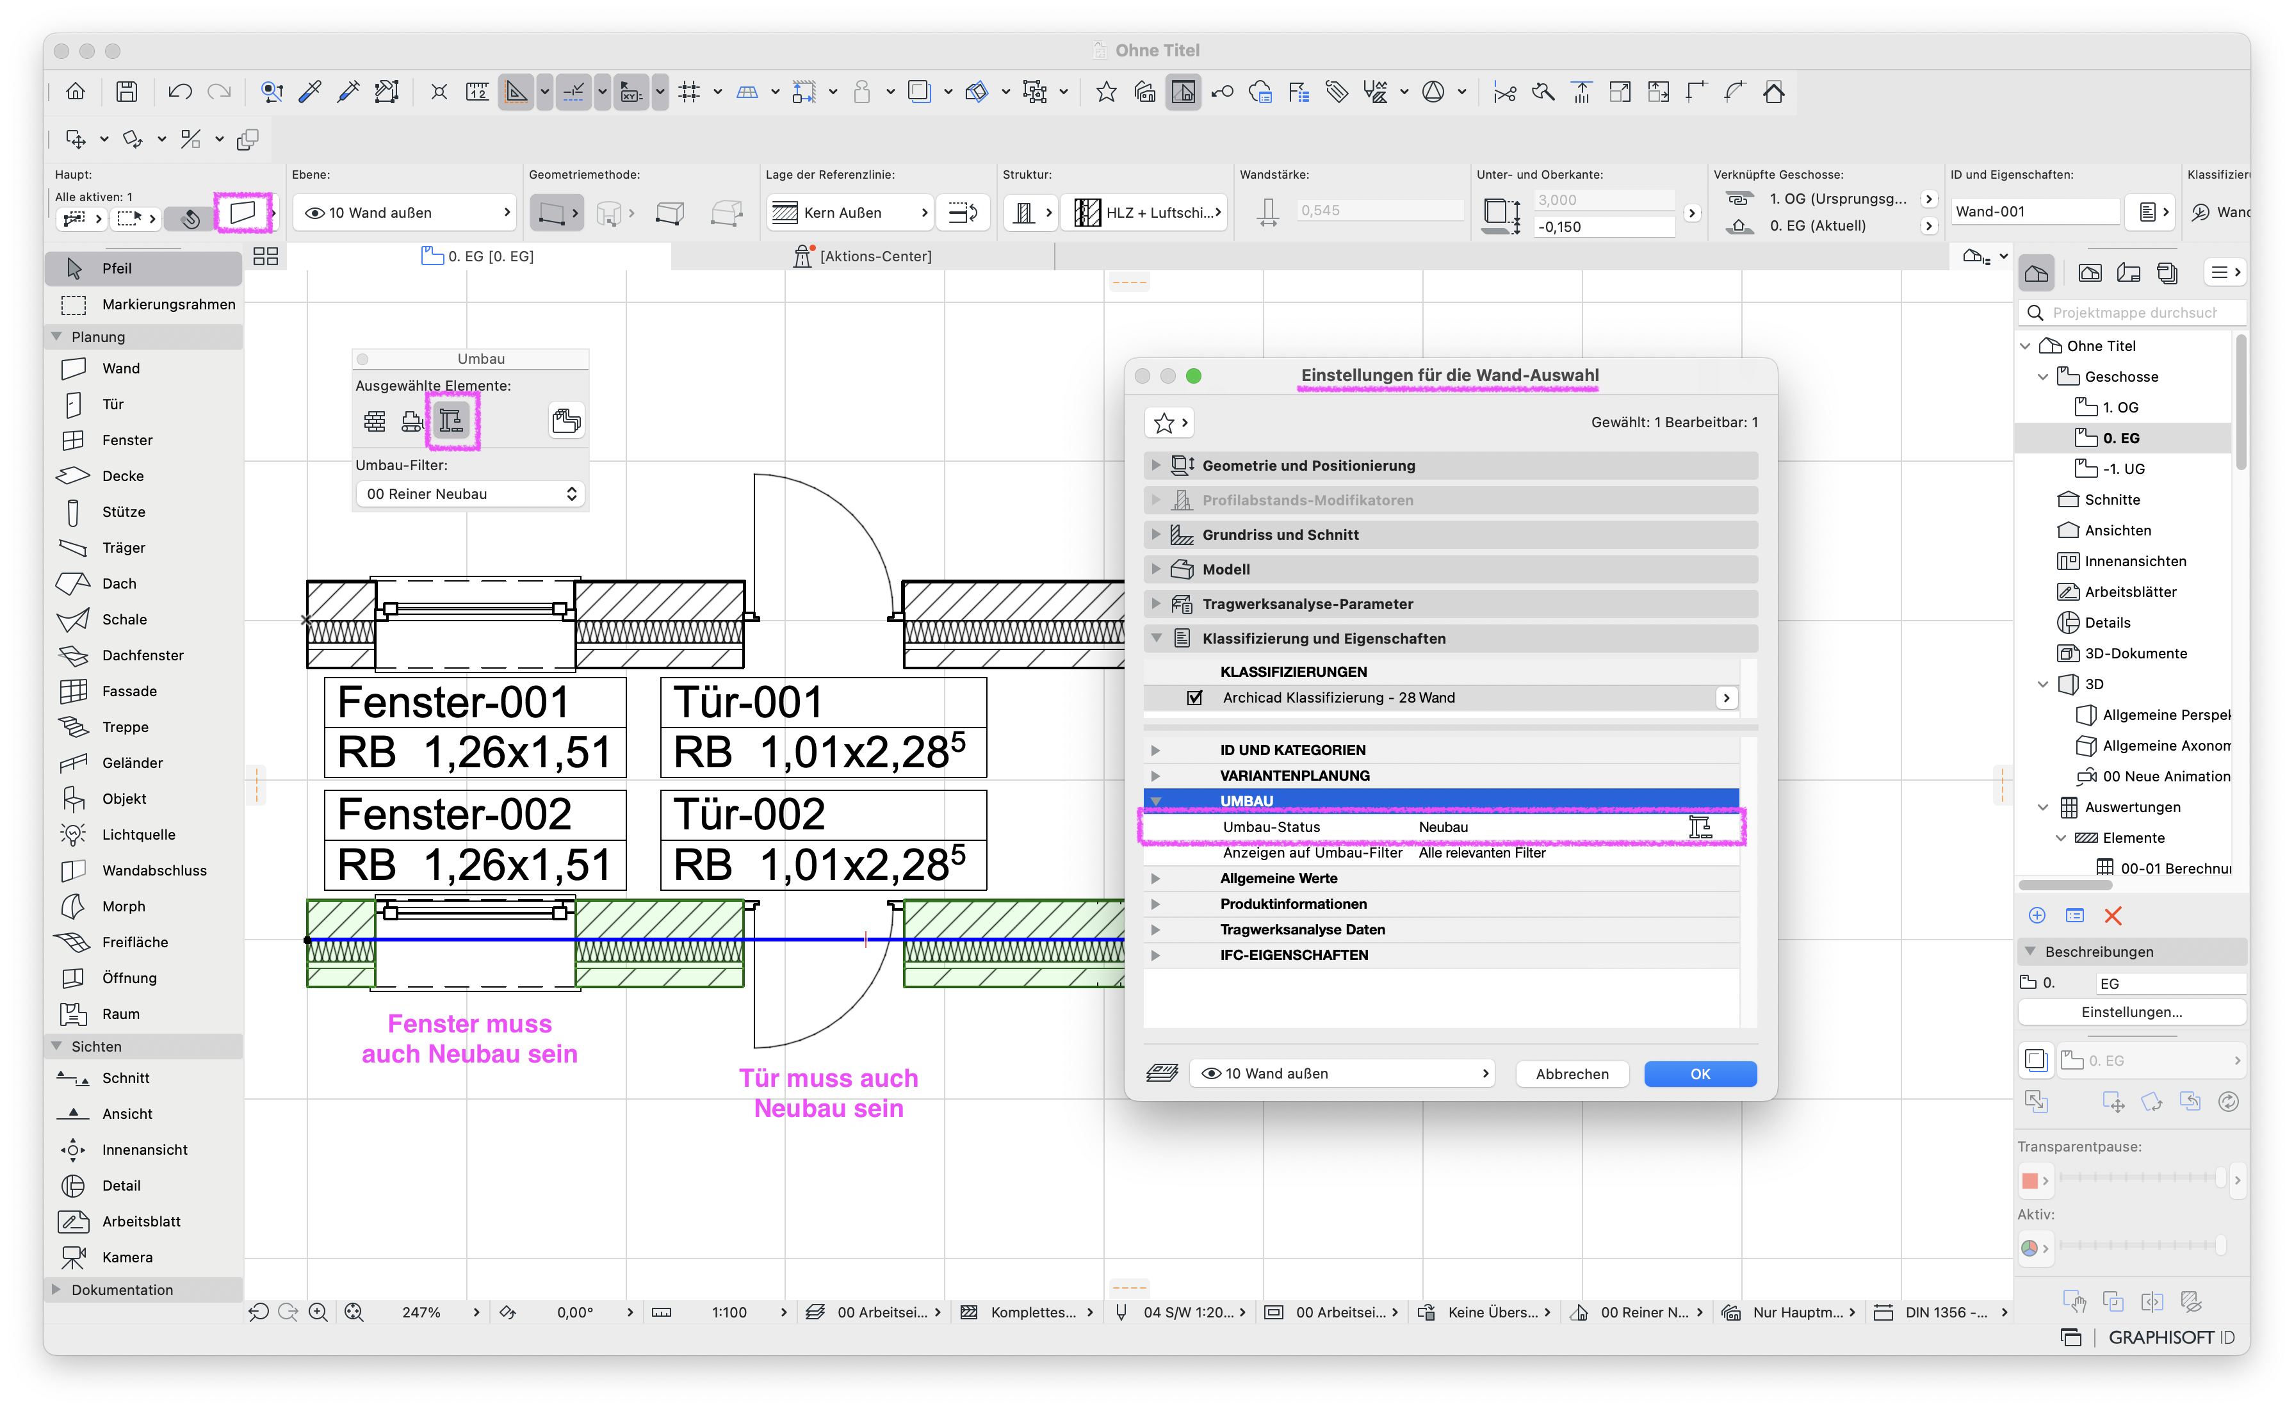The width and height of the screenshot is (2294, 1409).
Task: Toggle eye icon in dialog layer selector
Action: 1210,1073
